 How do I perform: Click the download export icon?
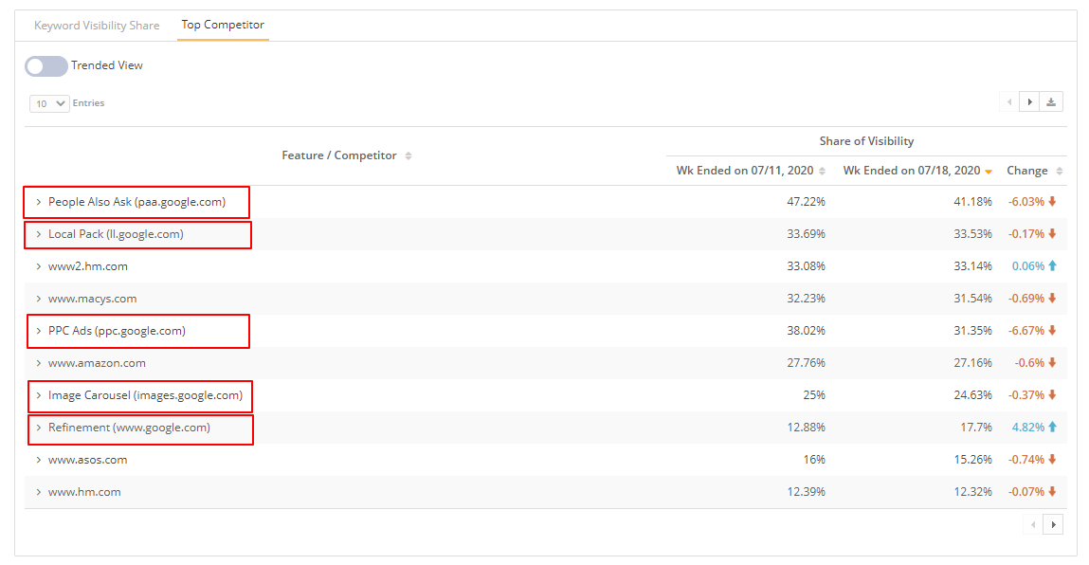click(x=1051, y=102)
